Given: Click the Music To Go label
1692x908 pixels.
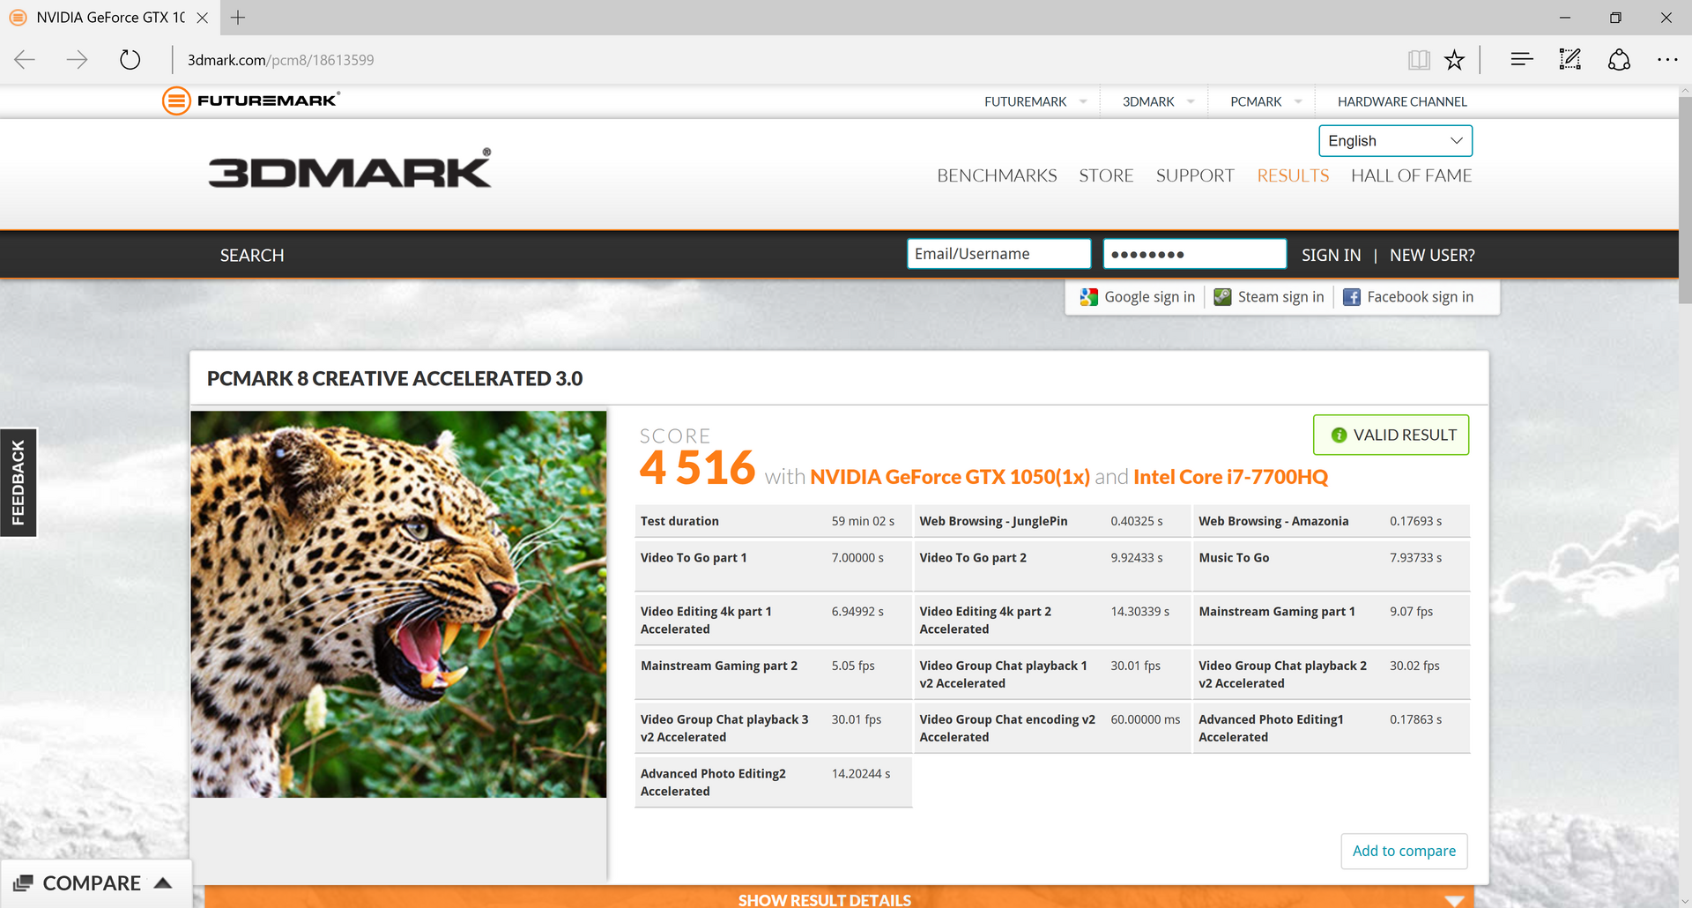Looking at the screenshot, I should click(1234, 557).
